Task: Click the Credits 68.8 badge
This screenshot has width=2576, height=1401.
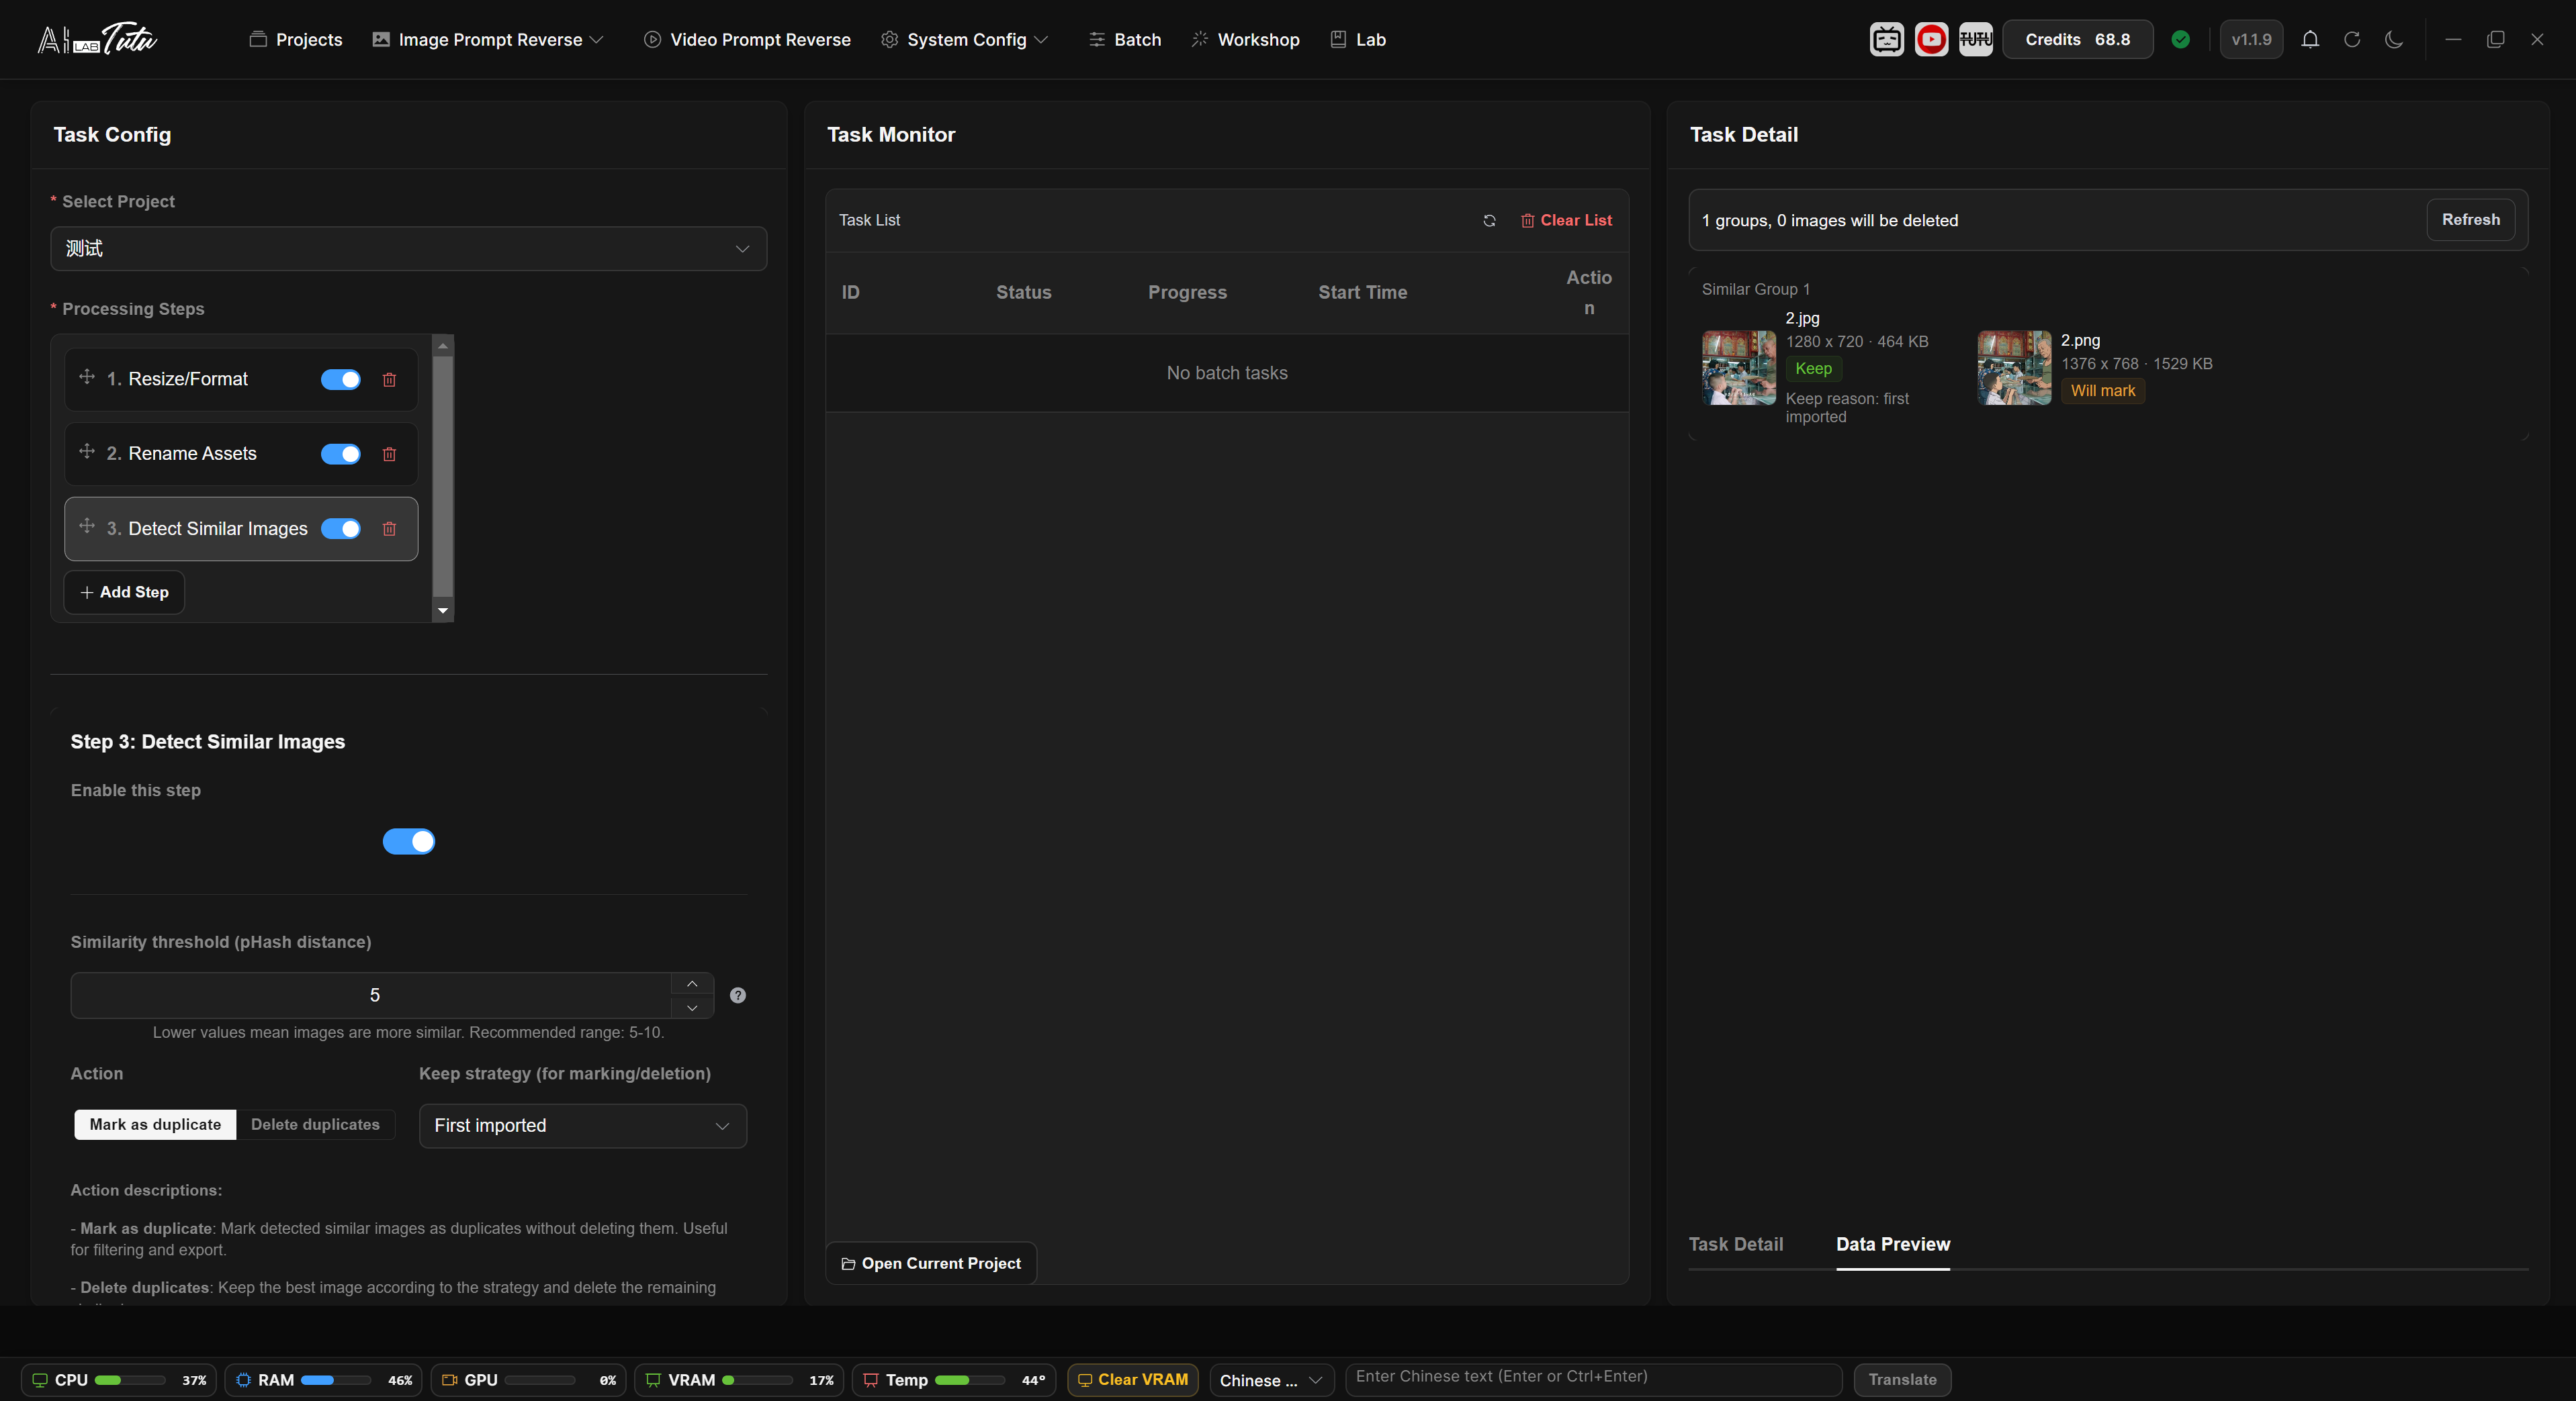Action: pyautogui.click(x=2077, y=39)
